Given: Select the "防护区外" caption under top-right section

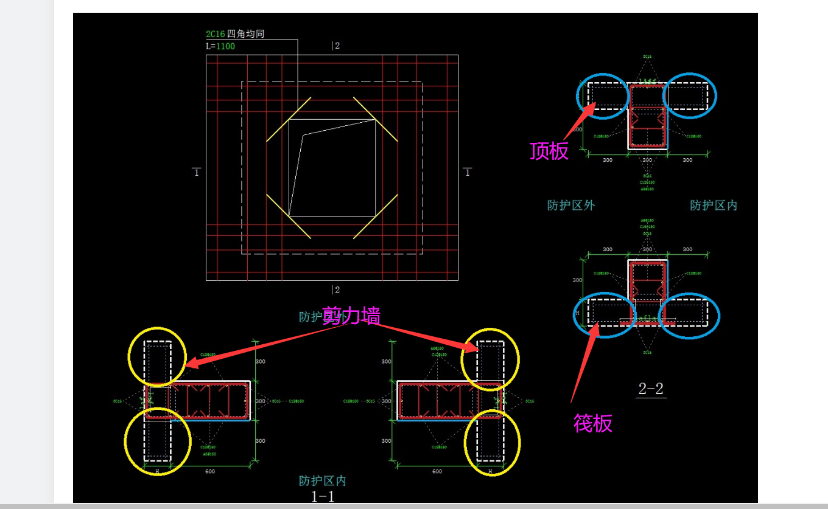Looking at the screenshot, I should (x=571, y=206).
